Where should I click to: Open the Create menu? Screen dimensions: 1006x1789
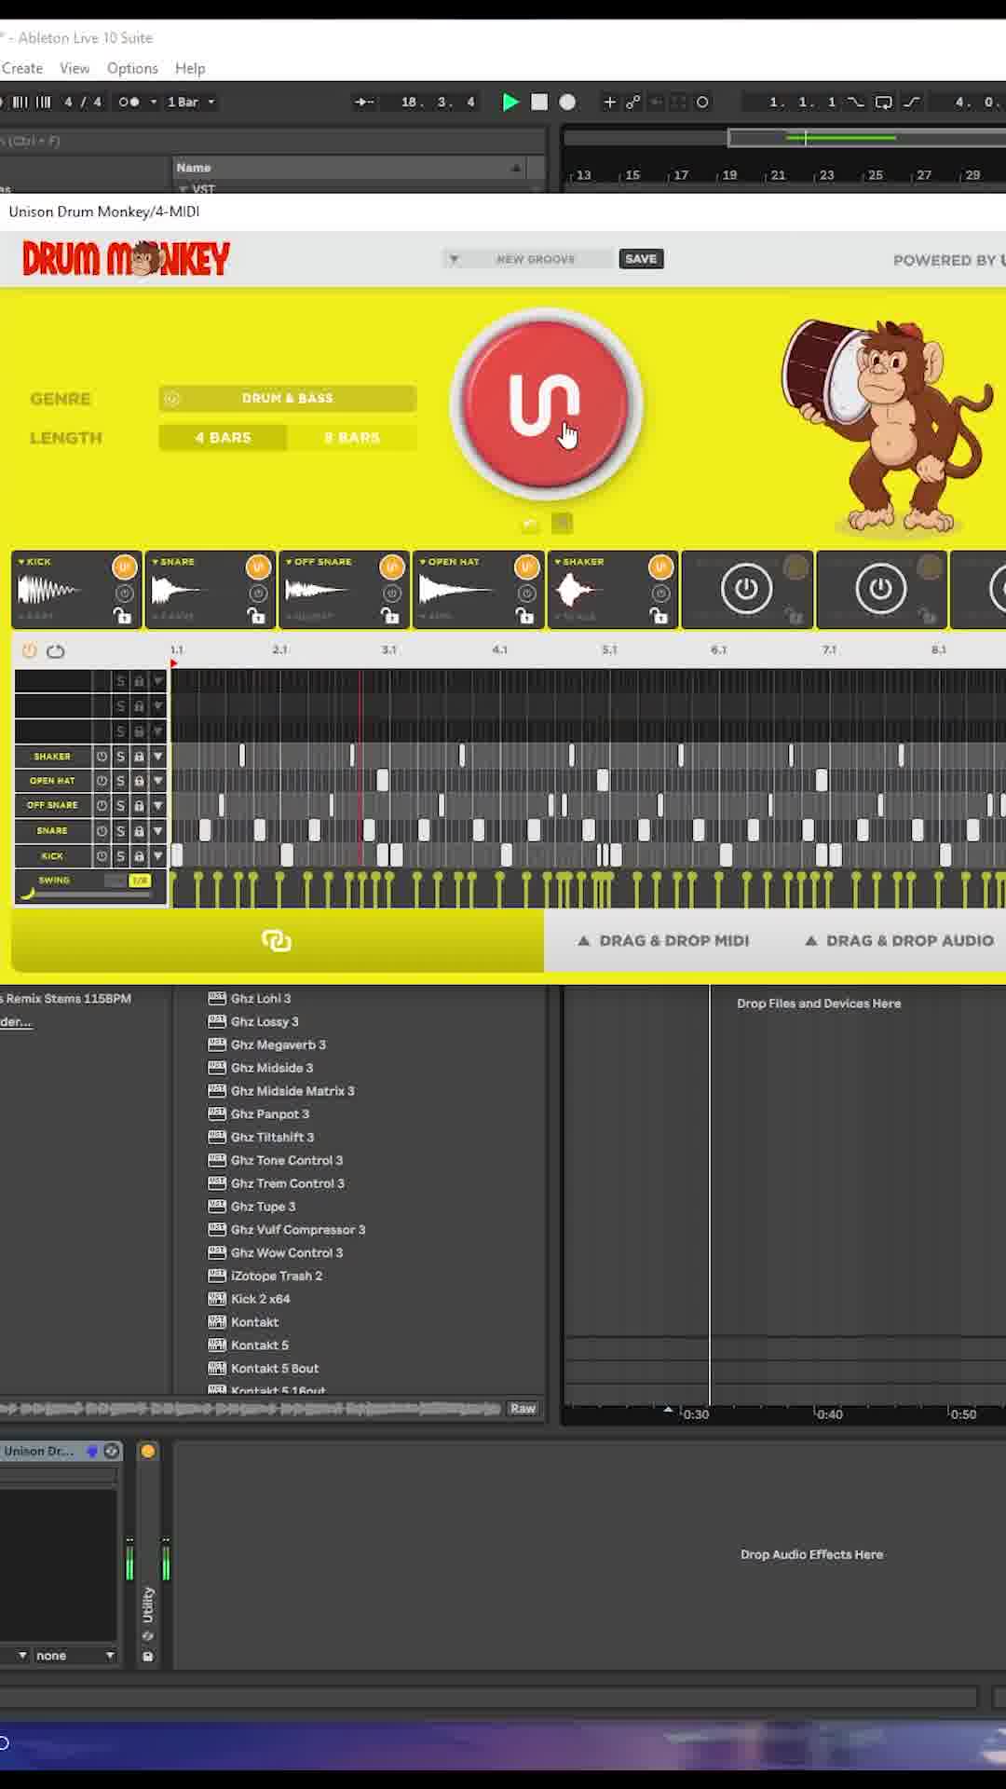coord(22,68)
